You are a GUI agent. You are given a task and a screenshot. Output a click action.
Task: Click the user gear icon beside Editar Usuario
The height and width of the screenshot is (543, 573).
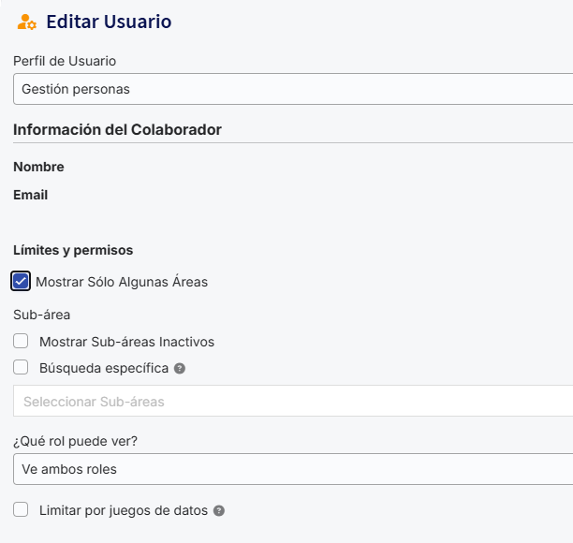click(27, 22)
